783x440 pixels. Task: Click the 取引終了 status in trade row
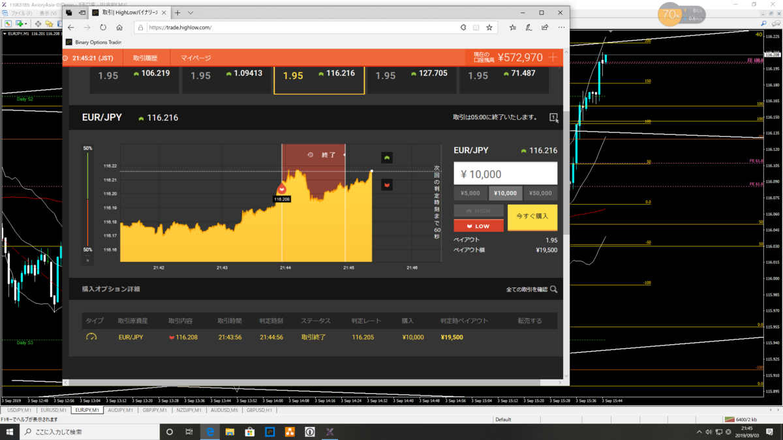click(x=313, y=337)
